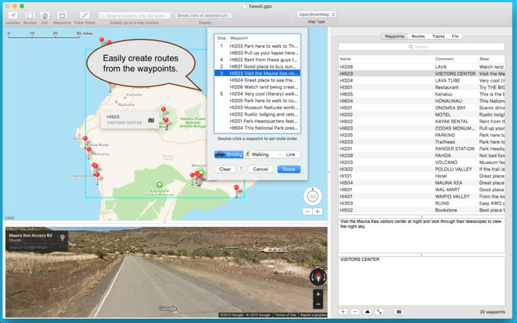
Task: Click the Location arrow toolbar icon
Action: pyautogui.click(x=12, y=15)
